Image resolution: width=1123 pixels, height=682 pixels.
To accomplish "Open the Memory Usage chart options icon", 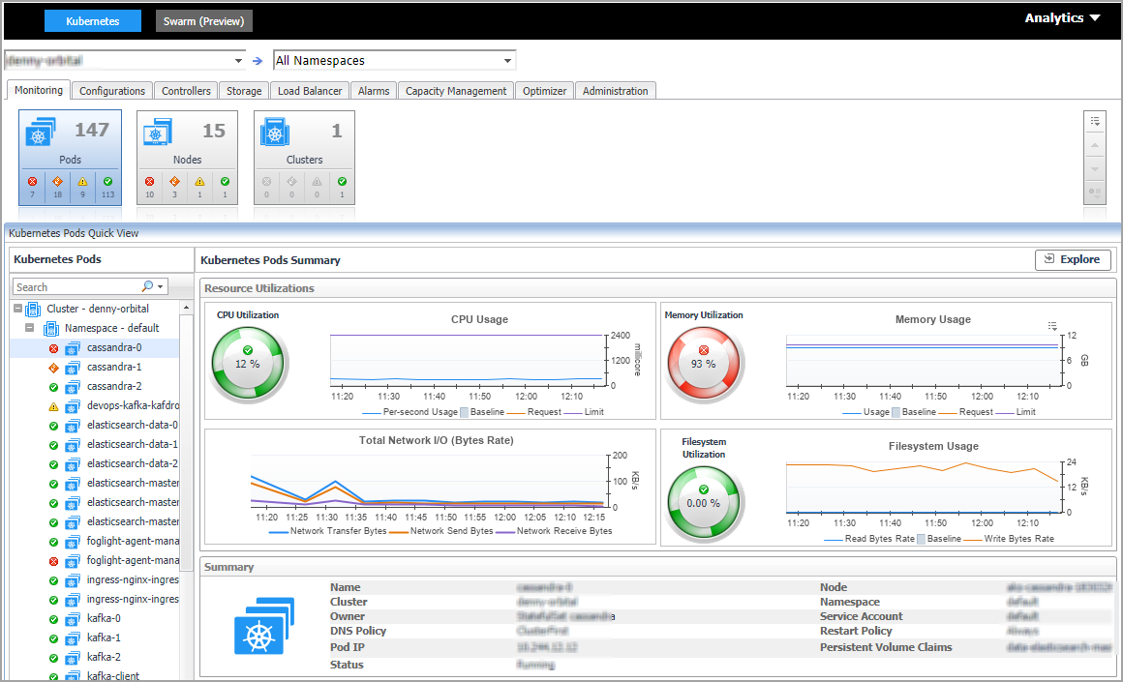I will click(1052, 326).
